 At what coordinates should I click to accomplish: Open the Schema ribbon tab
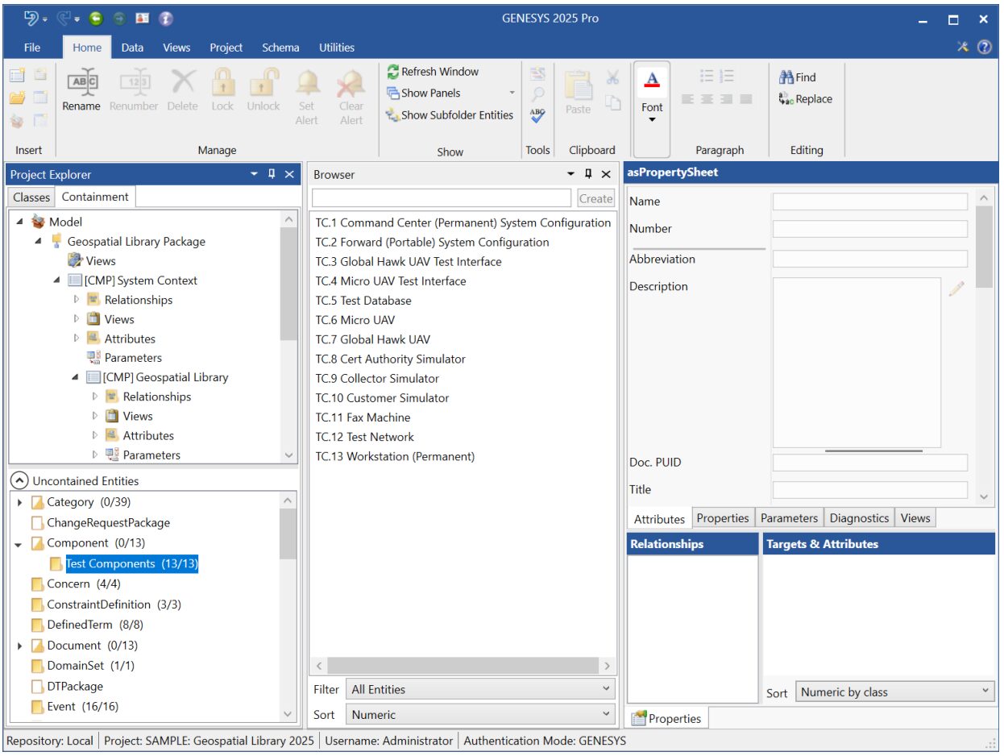(x=280, y=48)
